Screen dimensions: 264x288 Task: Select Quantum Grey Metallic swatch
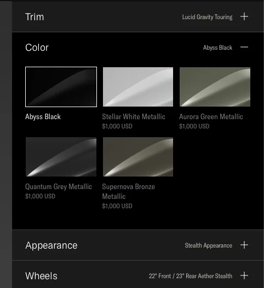61,157
